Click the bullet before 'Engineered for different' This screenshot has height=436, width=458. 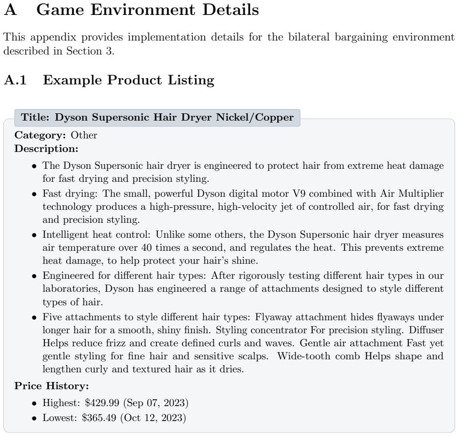(x=34, y=276)
